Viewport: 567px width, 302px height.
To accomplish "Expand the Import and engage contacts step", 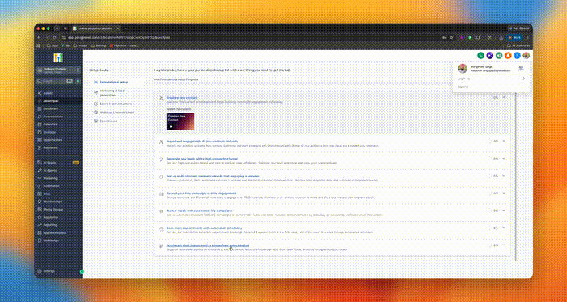I will [503, 141].
